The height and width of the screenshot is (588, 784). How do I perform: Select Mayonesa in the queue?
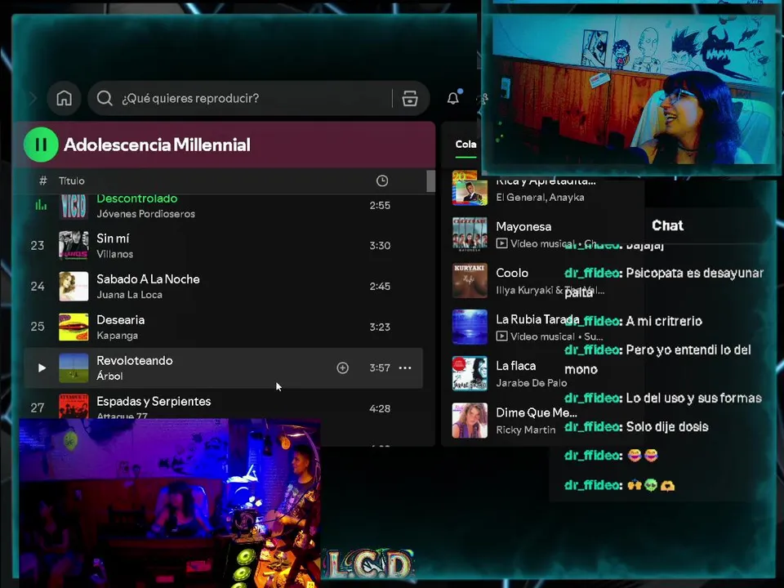pyautogui.click(x=523, y=226)
